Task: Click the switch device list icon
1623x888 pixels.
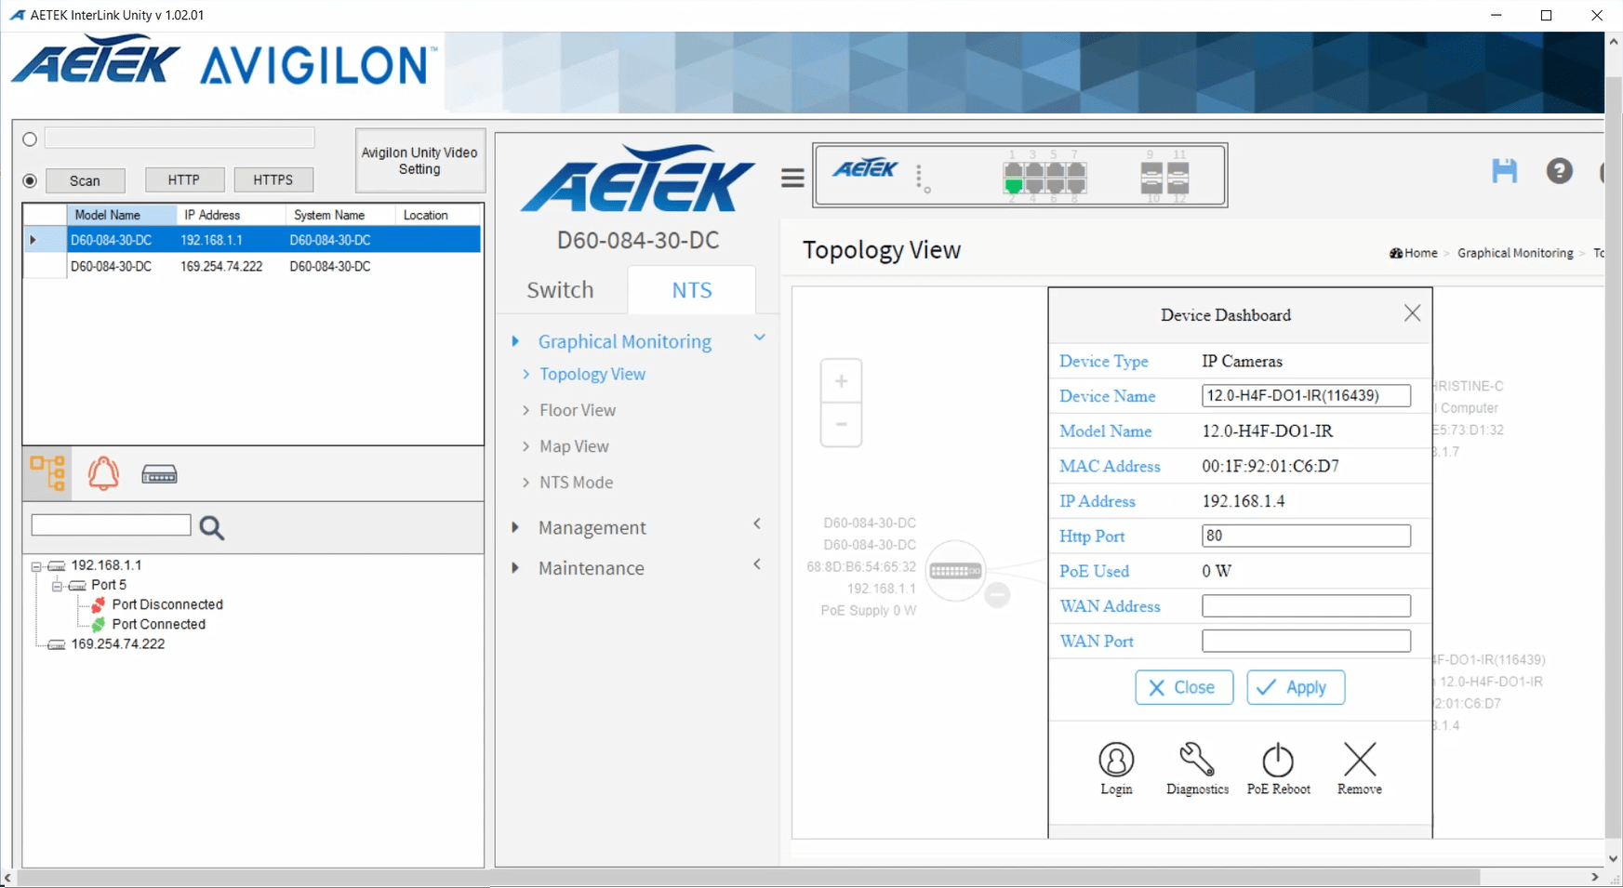Action: (x=159, y=475)
